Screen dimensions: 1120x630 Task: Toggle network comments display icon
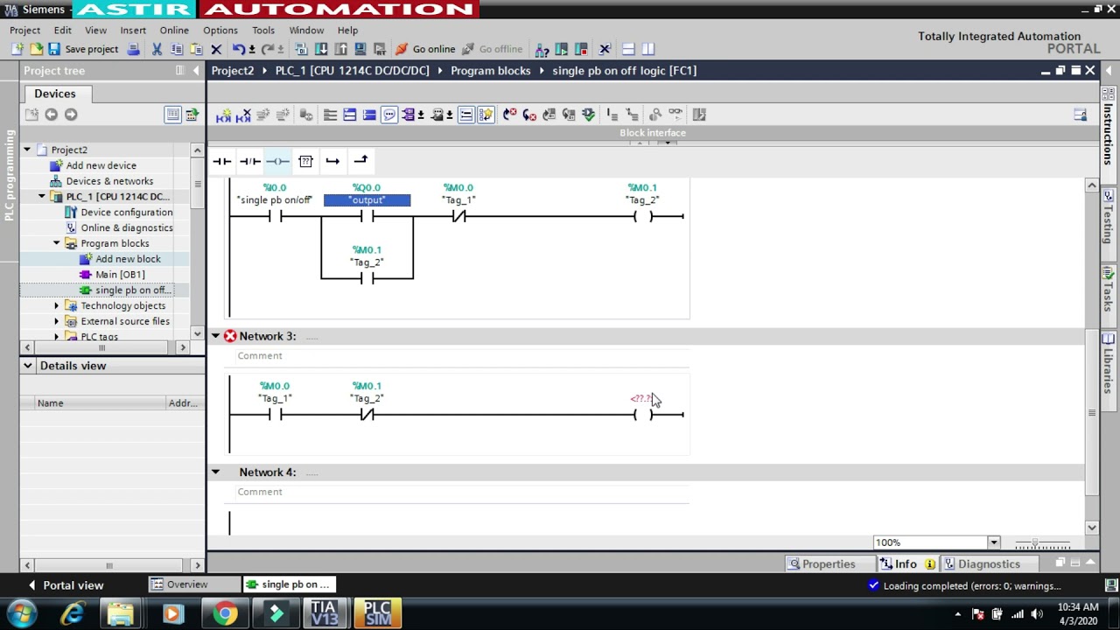click(x=388, y=115)
